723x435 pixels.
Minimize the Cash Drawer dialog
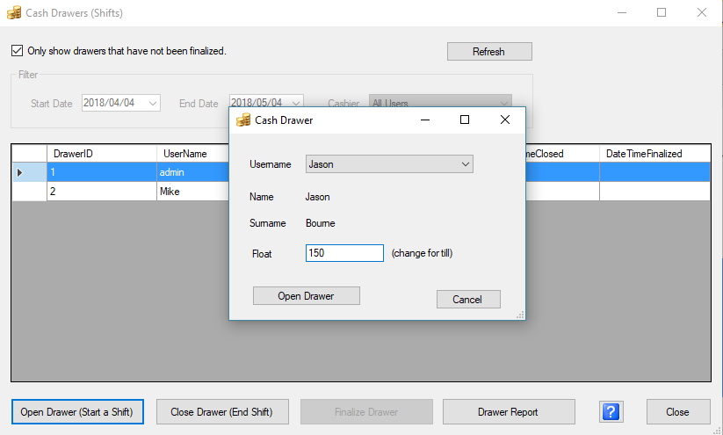point(424,120)
